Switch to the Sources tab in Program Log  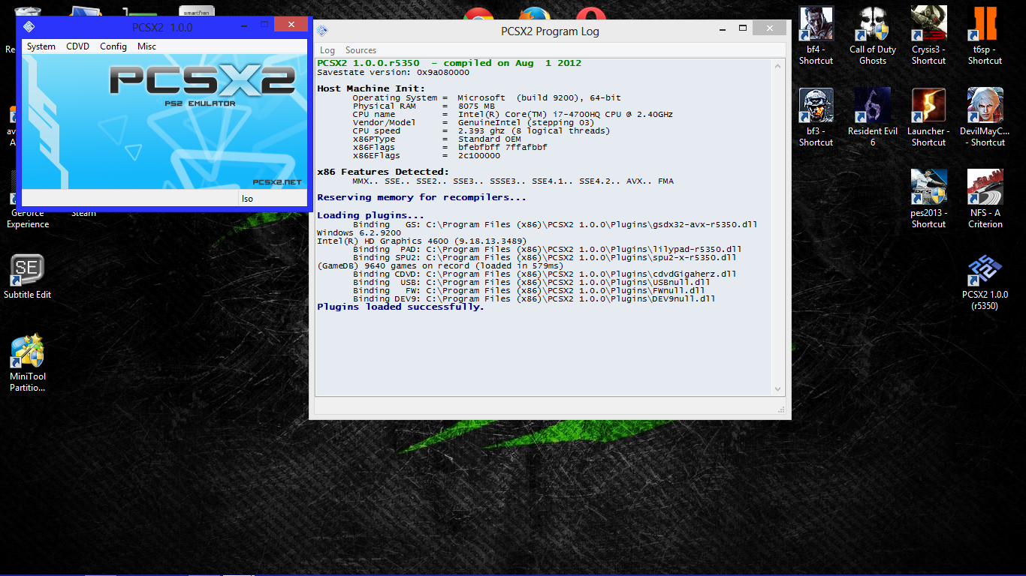point(361,50)
